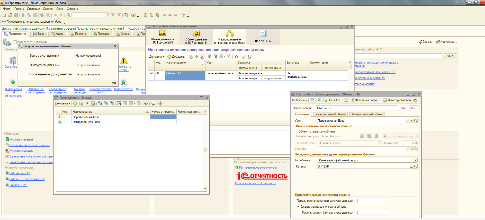Click Каталог field with D:\TEMP
485x220 pixels.
[x=363, y=166]
